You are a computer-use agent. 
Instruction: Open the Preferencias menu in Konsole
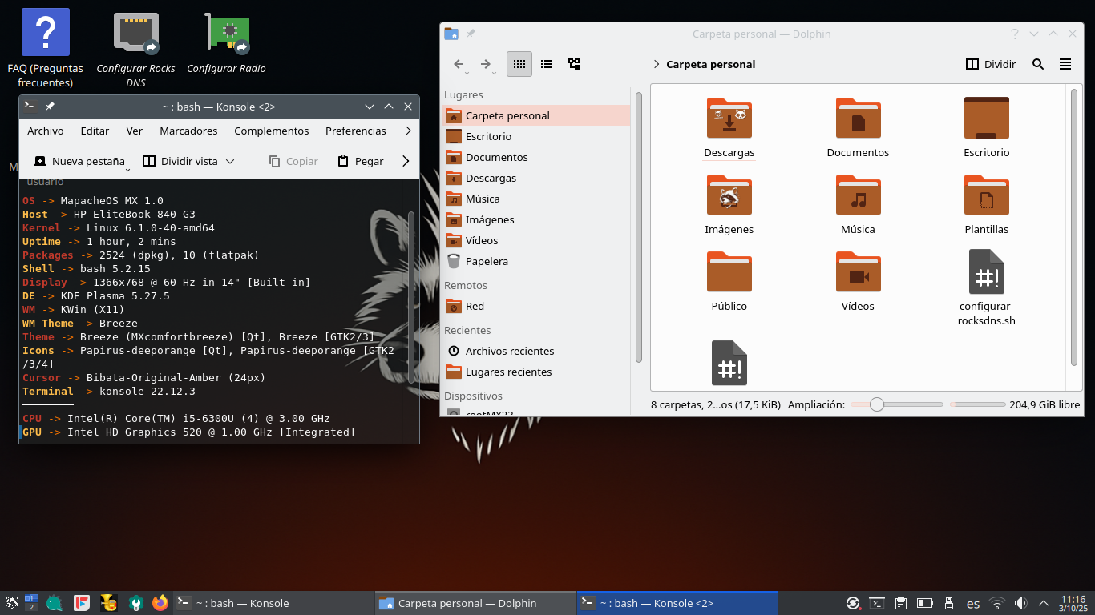356,131
